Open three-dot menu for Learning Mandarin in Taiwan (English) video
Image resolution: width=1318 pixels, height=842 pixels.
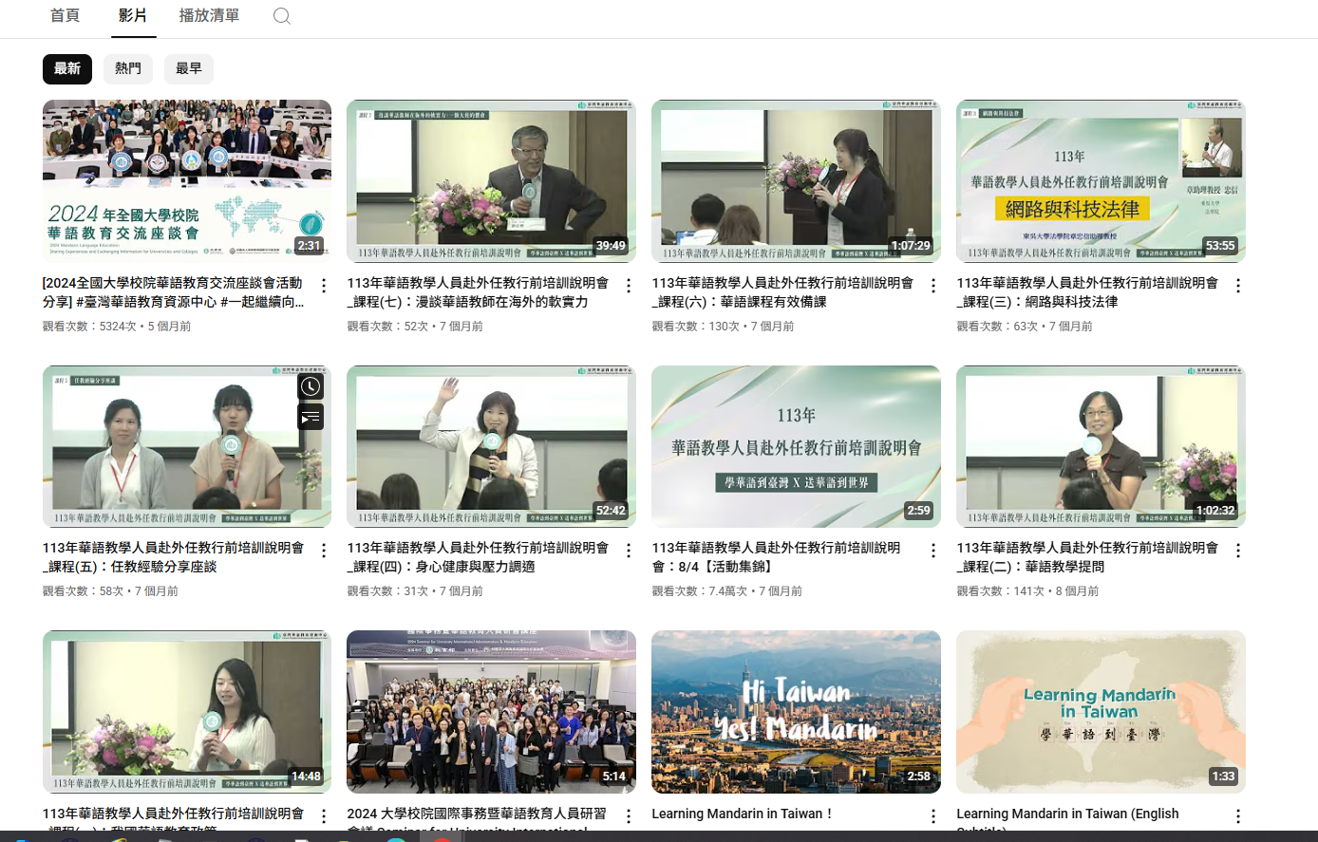pos(1238,816)
